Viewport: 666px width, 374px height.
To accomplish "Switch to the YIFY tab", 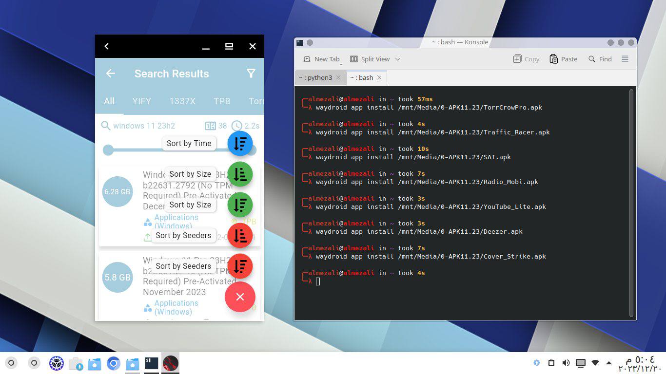I will (142, 101).
